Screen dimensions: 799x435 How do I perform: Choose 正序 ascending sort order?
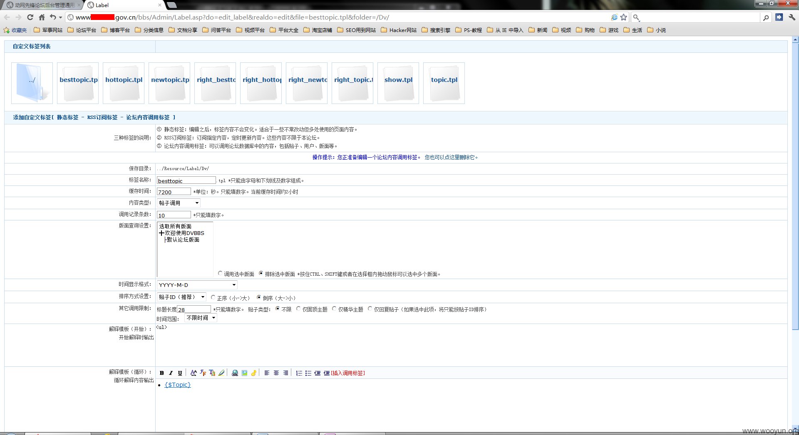tap(213, 297)
